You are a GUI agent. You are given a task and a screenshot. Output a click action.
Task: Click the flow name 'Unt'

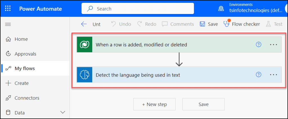[96, 24]
